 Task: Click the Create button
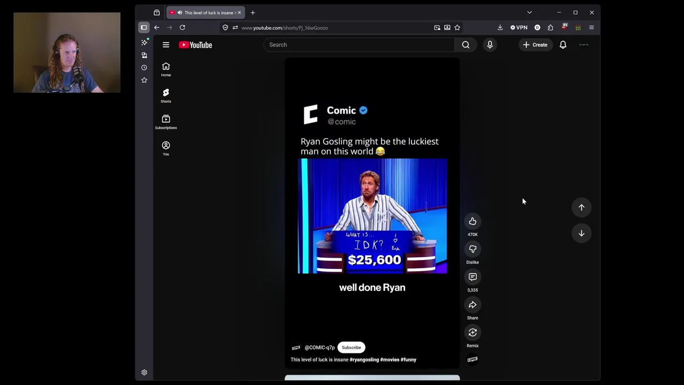click(x=535, y=45)
